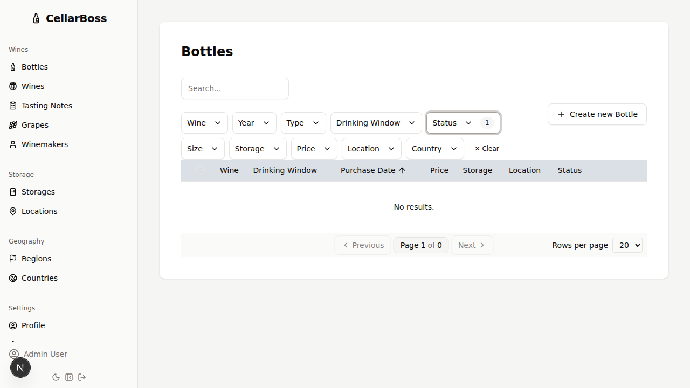
Task: Open the Rows per page selector
Action: pos(627,245)
